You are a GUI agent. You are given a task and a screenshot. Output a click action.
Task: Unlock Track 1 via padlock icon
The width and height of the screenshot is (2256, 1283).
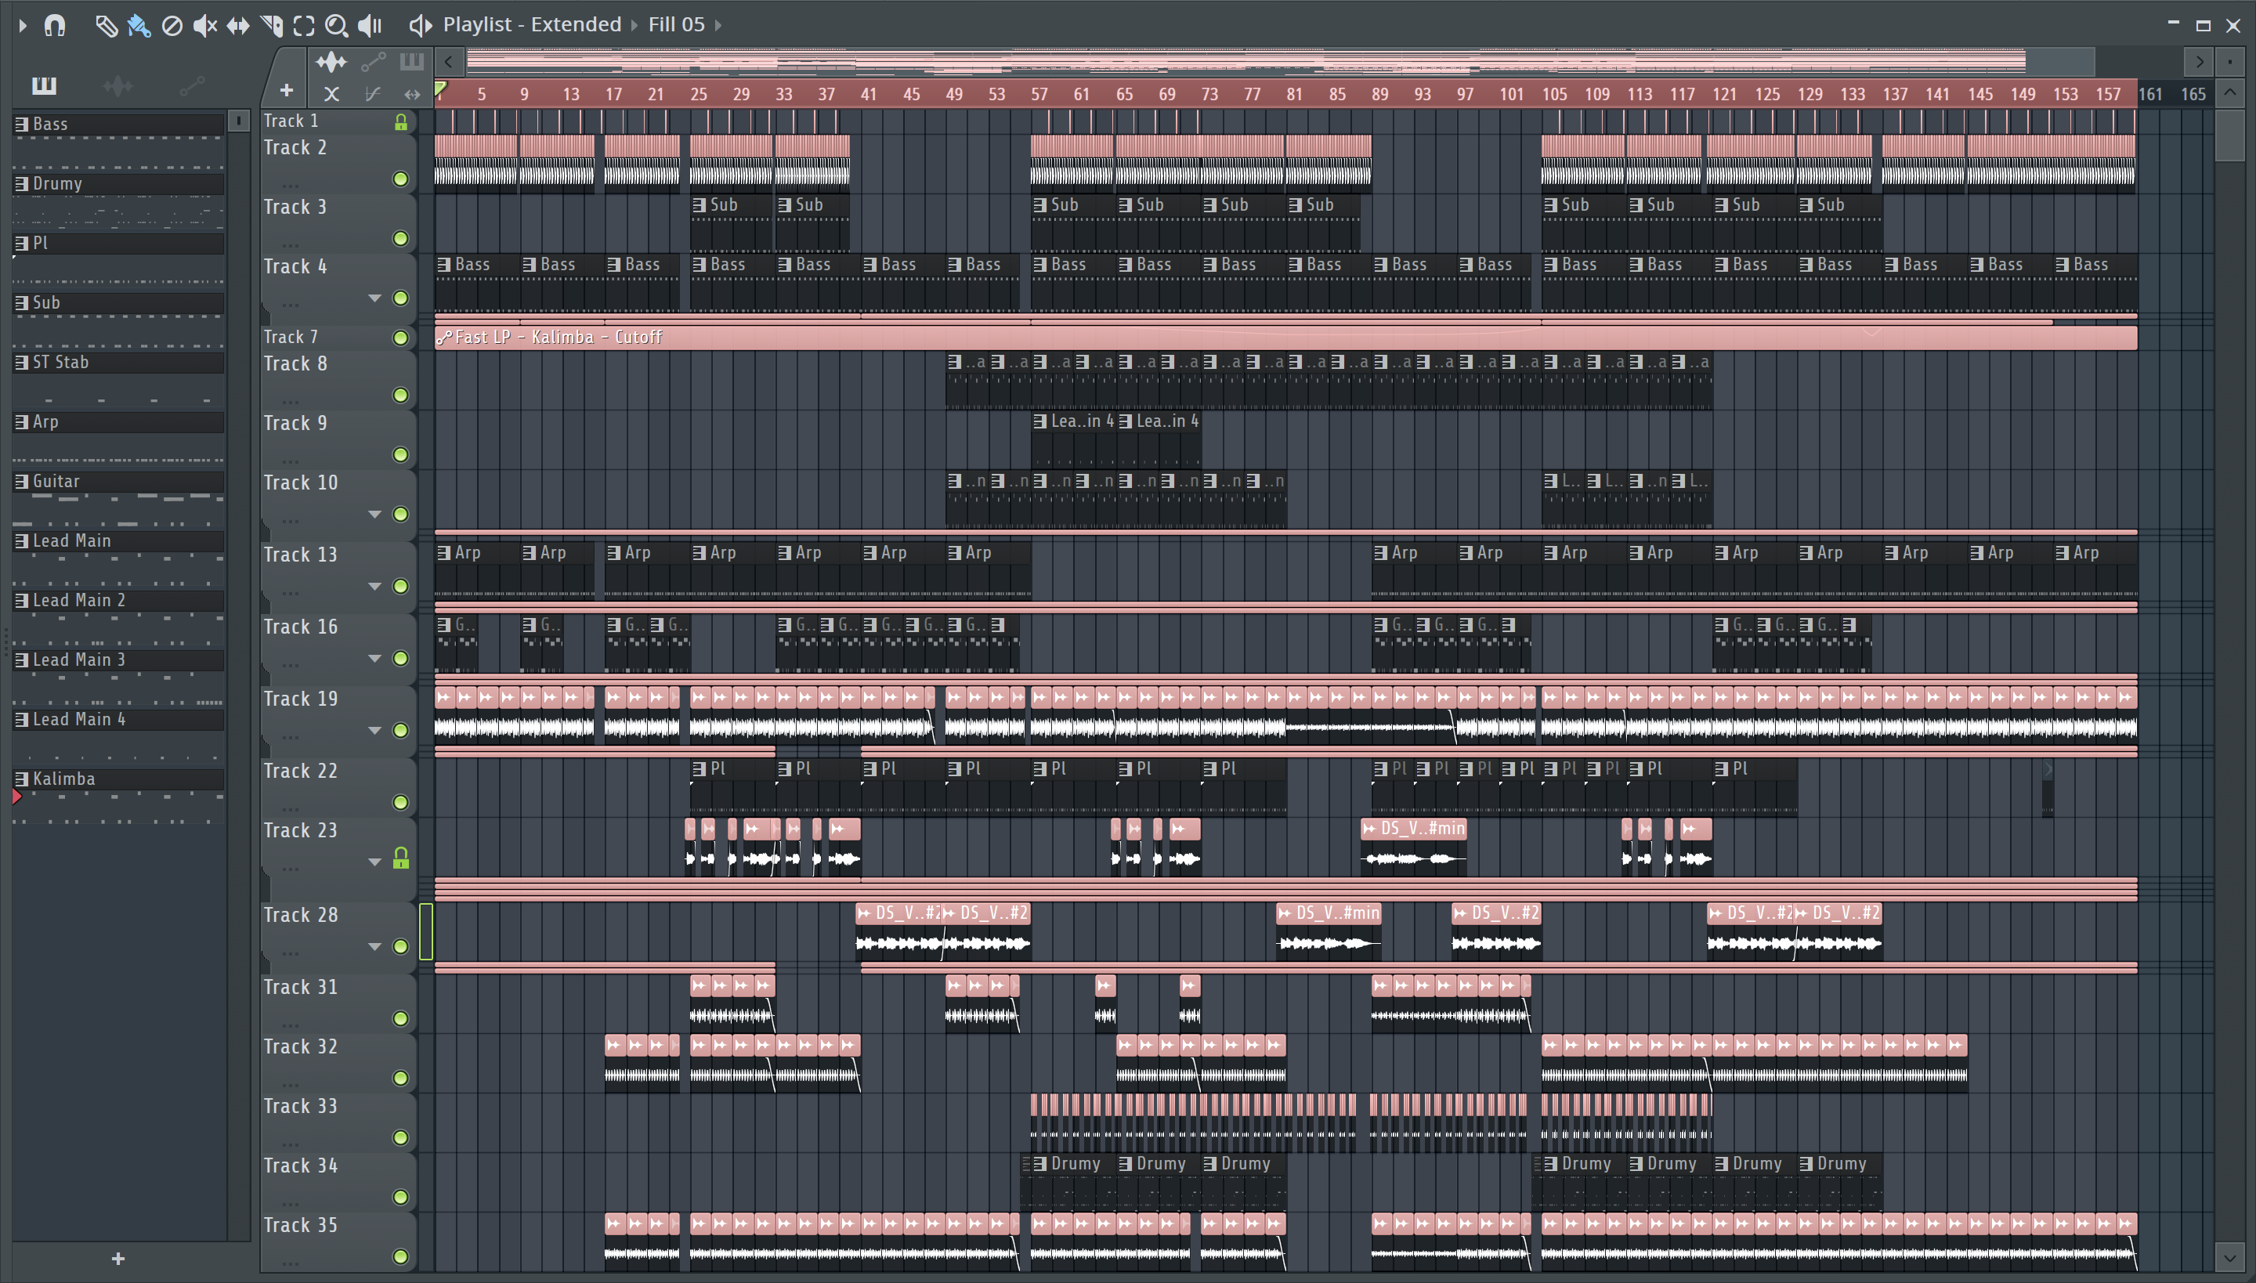401,122
